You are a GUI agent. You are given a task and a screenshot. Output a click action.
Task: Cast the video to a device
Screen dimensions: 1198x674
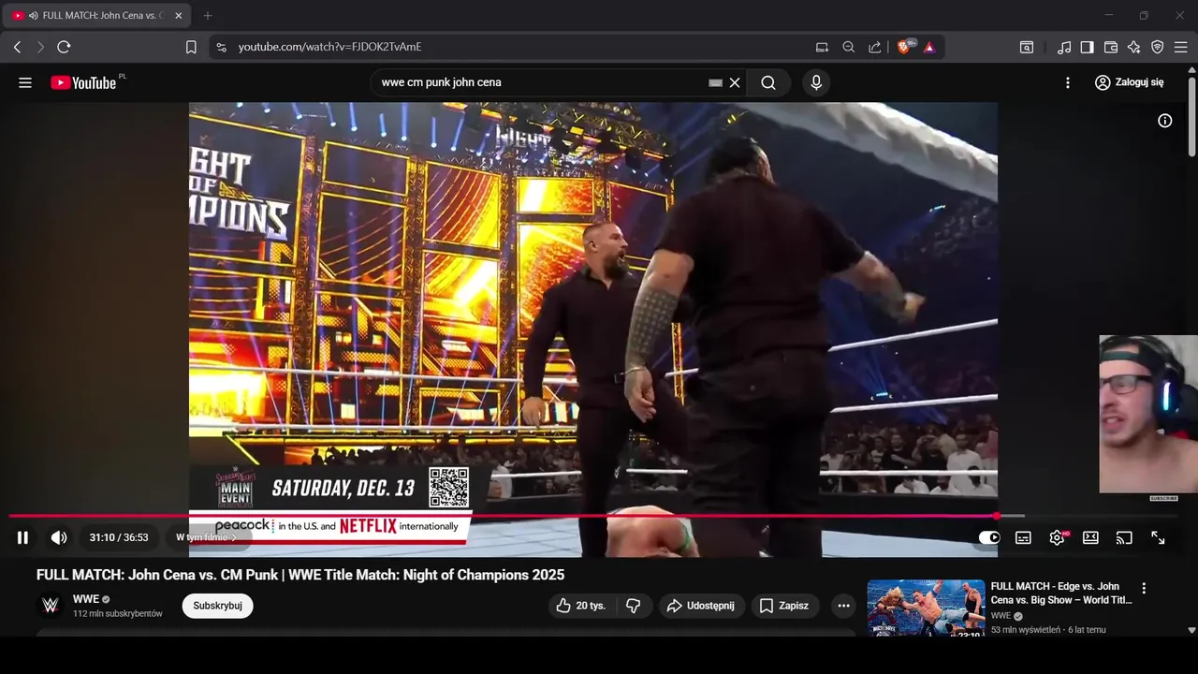[x=1124, y=537]
